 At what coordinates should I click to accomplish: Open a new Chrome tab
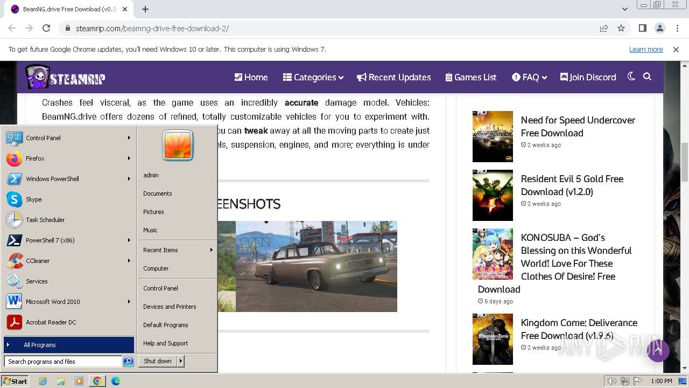pyautogui.click(x=145, y=9)
